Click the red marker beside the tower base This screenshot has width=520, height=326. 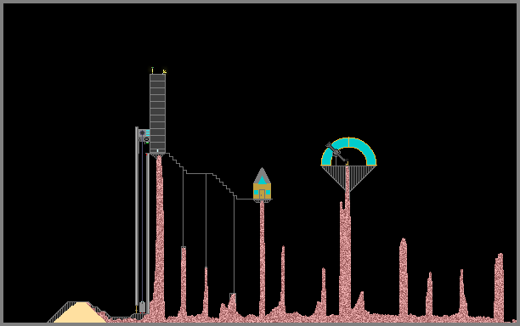(x=146, y=154)
